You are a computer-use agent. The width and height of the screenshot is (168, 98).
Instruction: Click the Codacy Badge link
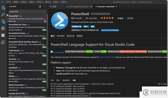(x=58, y=52)
